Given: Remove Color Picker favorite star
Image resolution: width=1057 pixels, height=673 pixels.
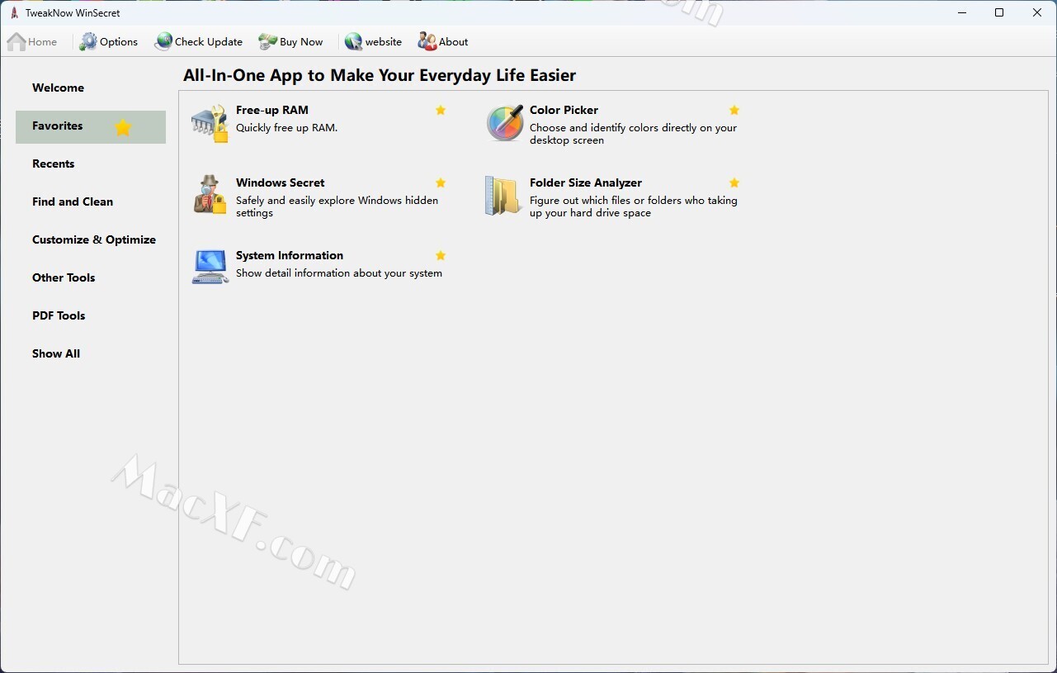Looking at the screenshot, I should (734, 110).
